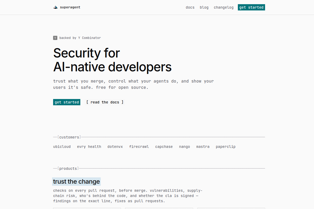Open the changelog navigation link

[x=223, y=7]
